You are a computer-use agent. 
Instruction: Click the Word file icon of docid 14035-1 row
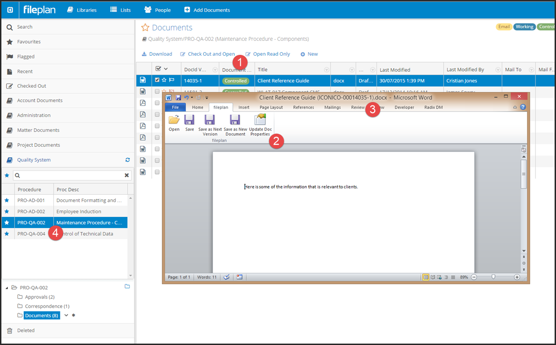(x=143, y=80)
